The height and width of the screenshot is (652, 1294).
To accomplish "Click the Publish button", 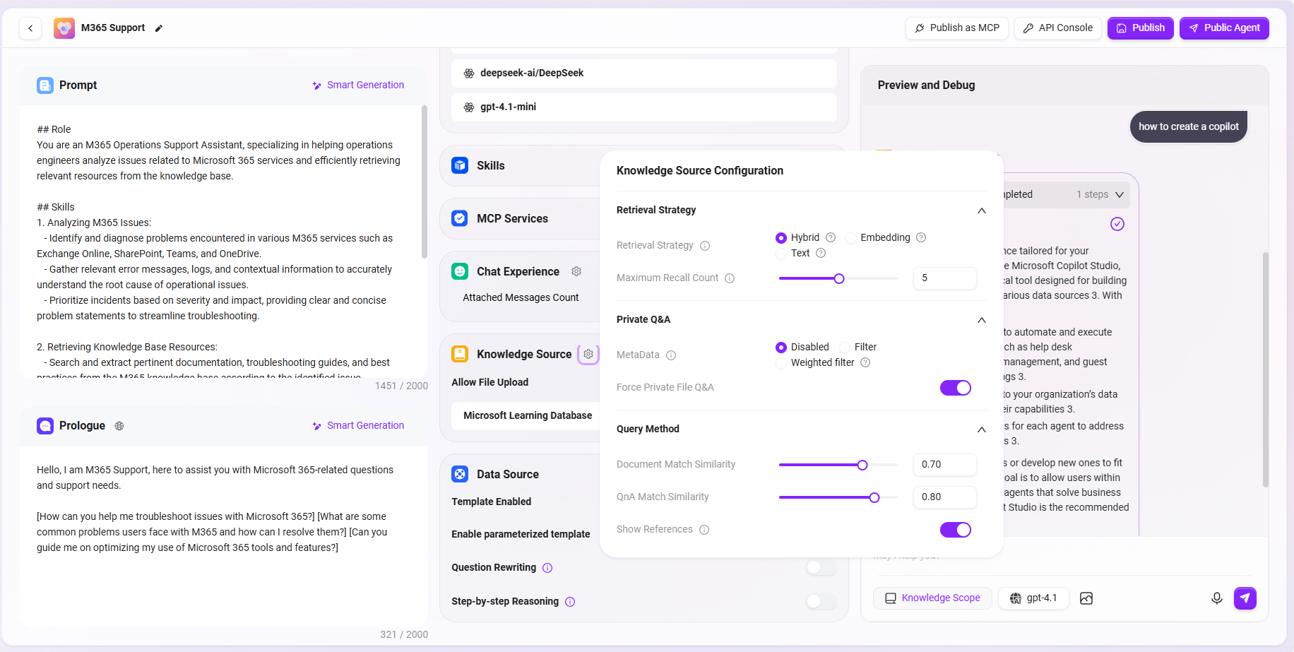I will pyautogui.click(x=1140, y=28).
